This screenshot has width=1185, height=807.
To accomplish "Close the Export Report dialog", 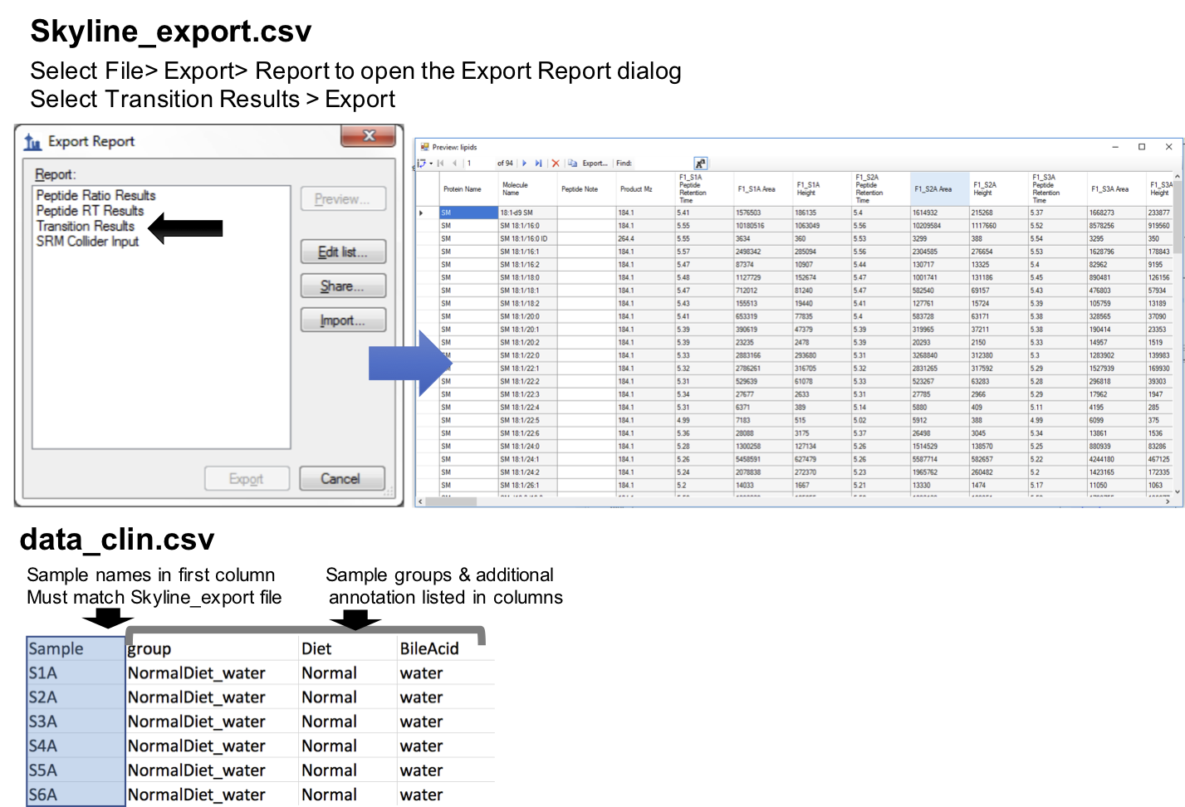I will [x=369, y=136].
